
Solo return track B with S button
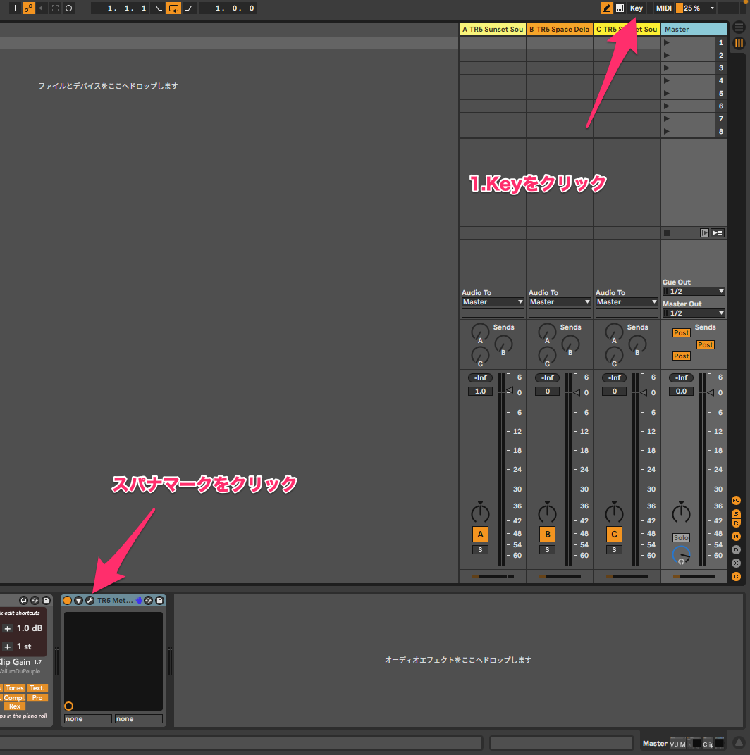[547, 549]
